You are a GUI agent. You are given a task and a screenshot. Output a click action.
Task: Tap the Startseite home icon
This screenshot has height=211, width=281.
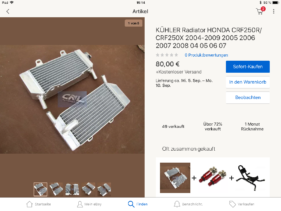pos(29,204)
